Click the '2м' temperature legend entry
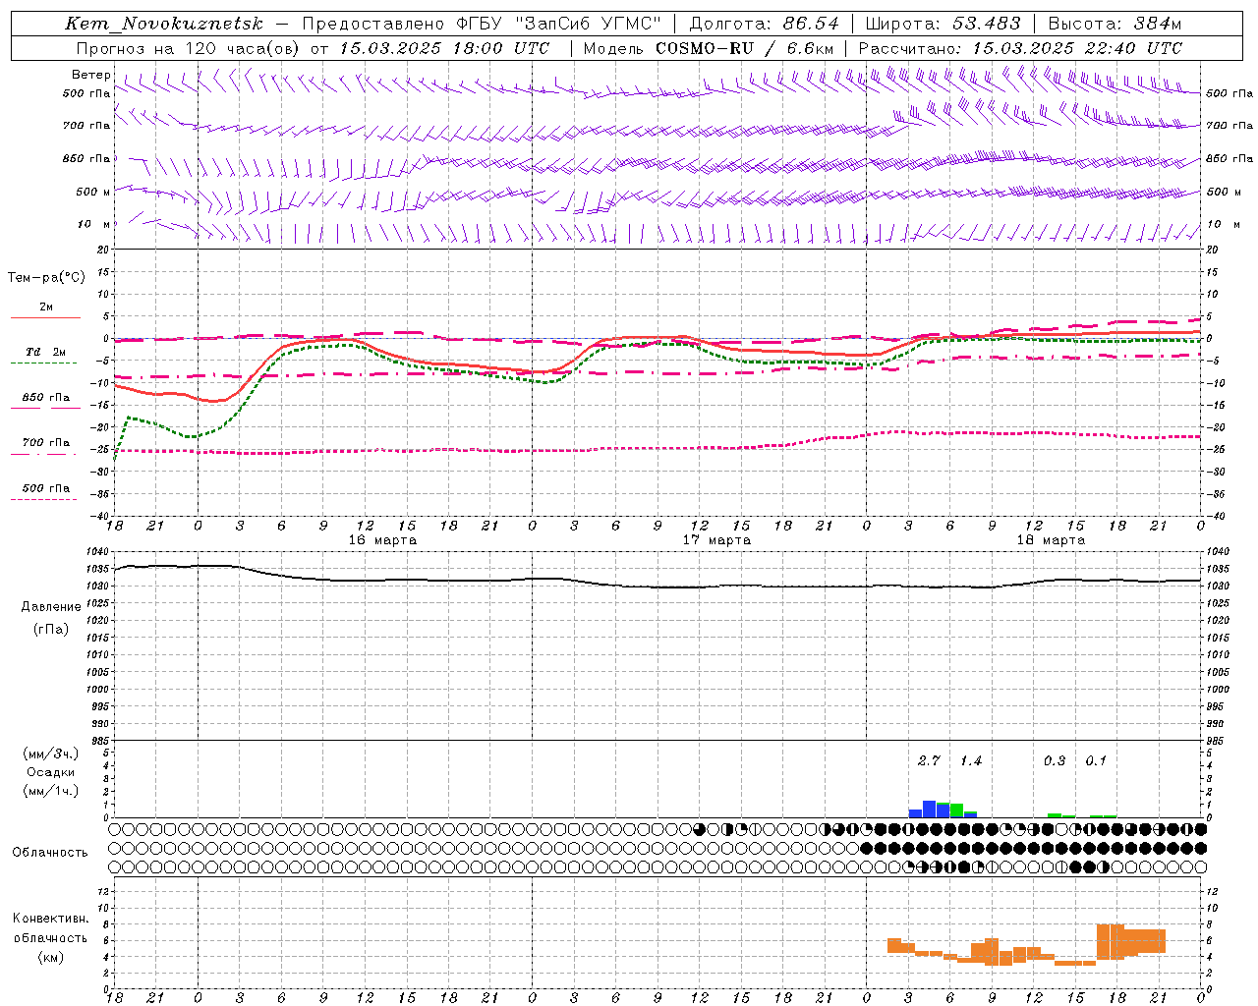Image resolution: width=1258 pixels, height=1006 pixels. (46, 307)
